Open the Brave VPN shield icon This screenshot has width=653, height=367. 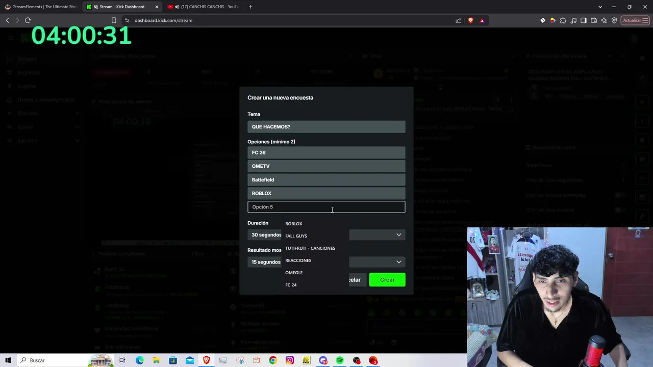[614, 20]
